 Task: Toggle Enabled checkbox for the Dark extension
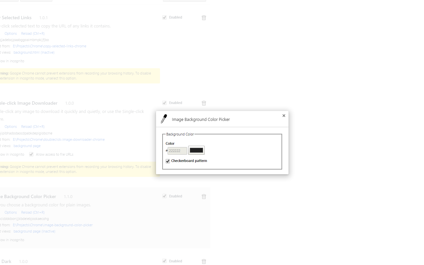pyautogui.click(x=164, y=261)
